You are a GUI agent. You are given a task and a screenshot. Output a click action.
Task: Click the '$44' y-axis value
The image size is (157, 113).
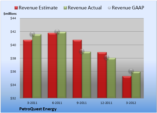(13, 18)
